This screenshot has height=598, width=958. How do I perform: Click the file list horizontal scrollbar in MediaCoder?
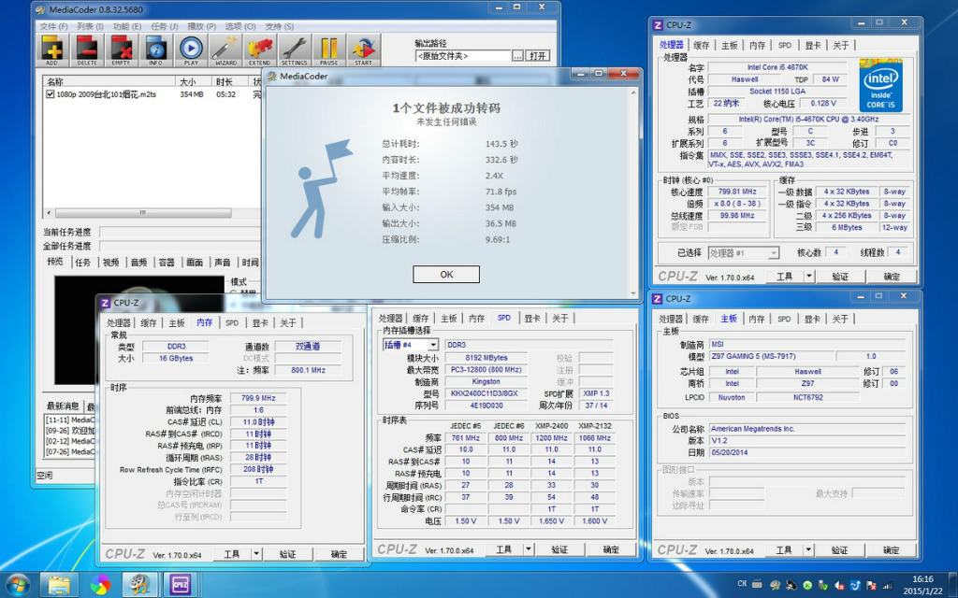(144, 213)
